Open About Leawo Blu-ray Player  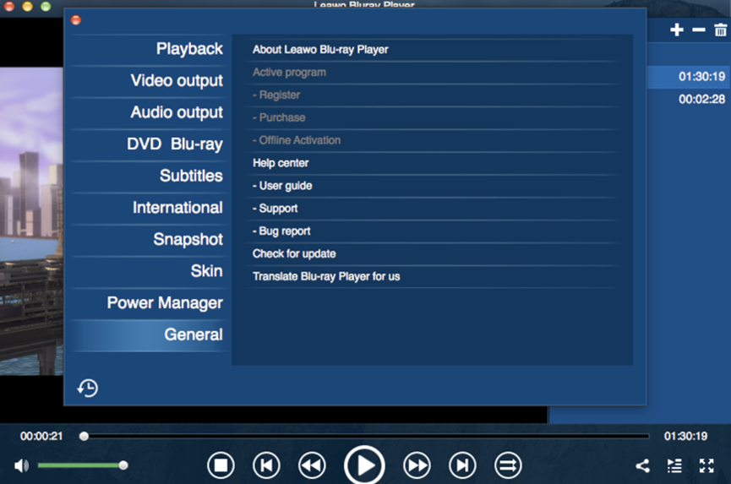[x=320, y=49]
